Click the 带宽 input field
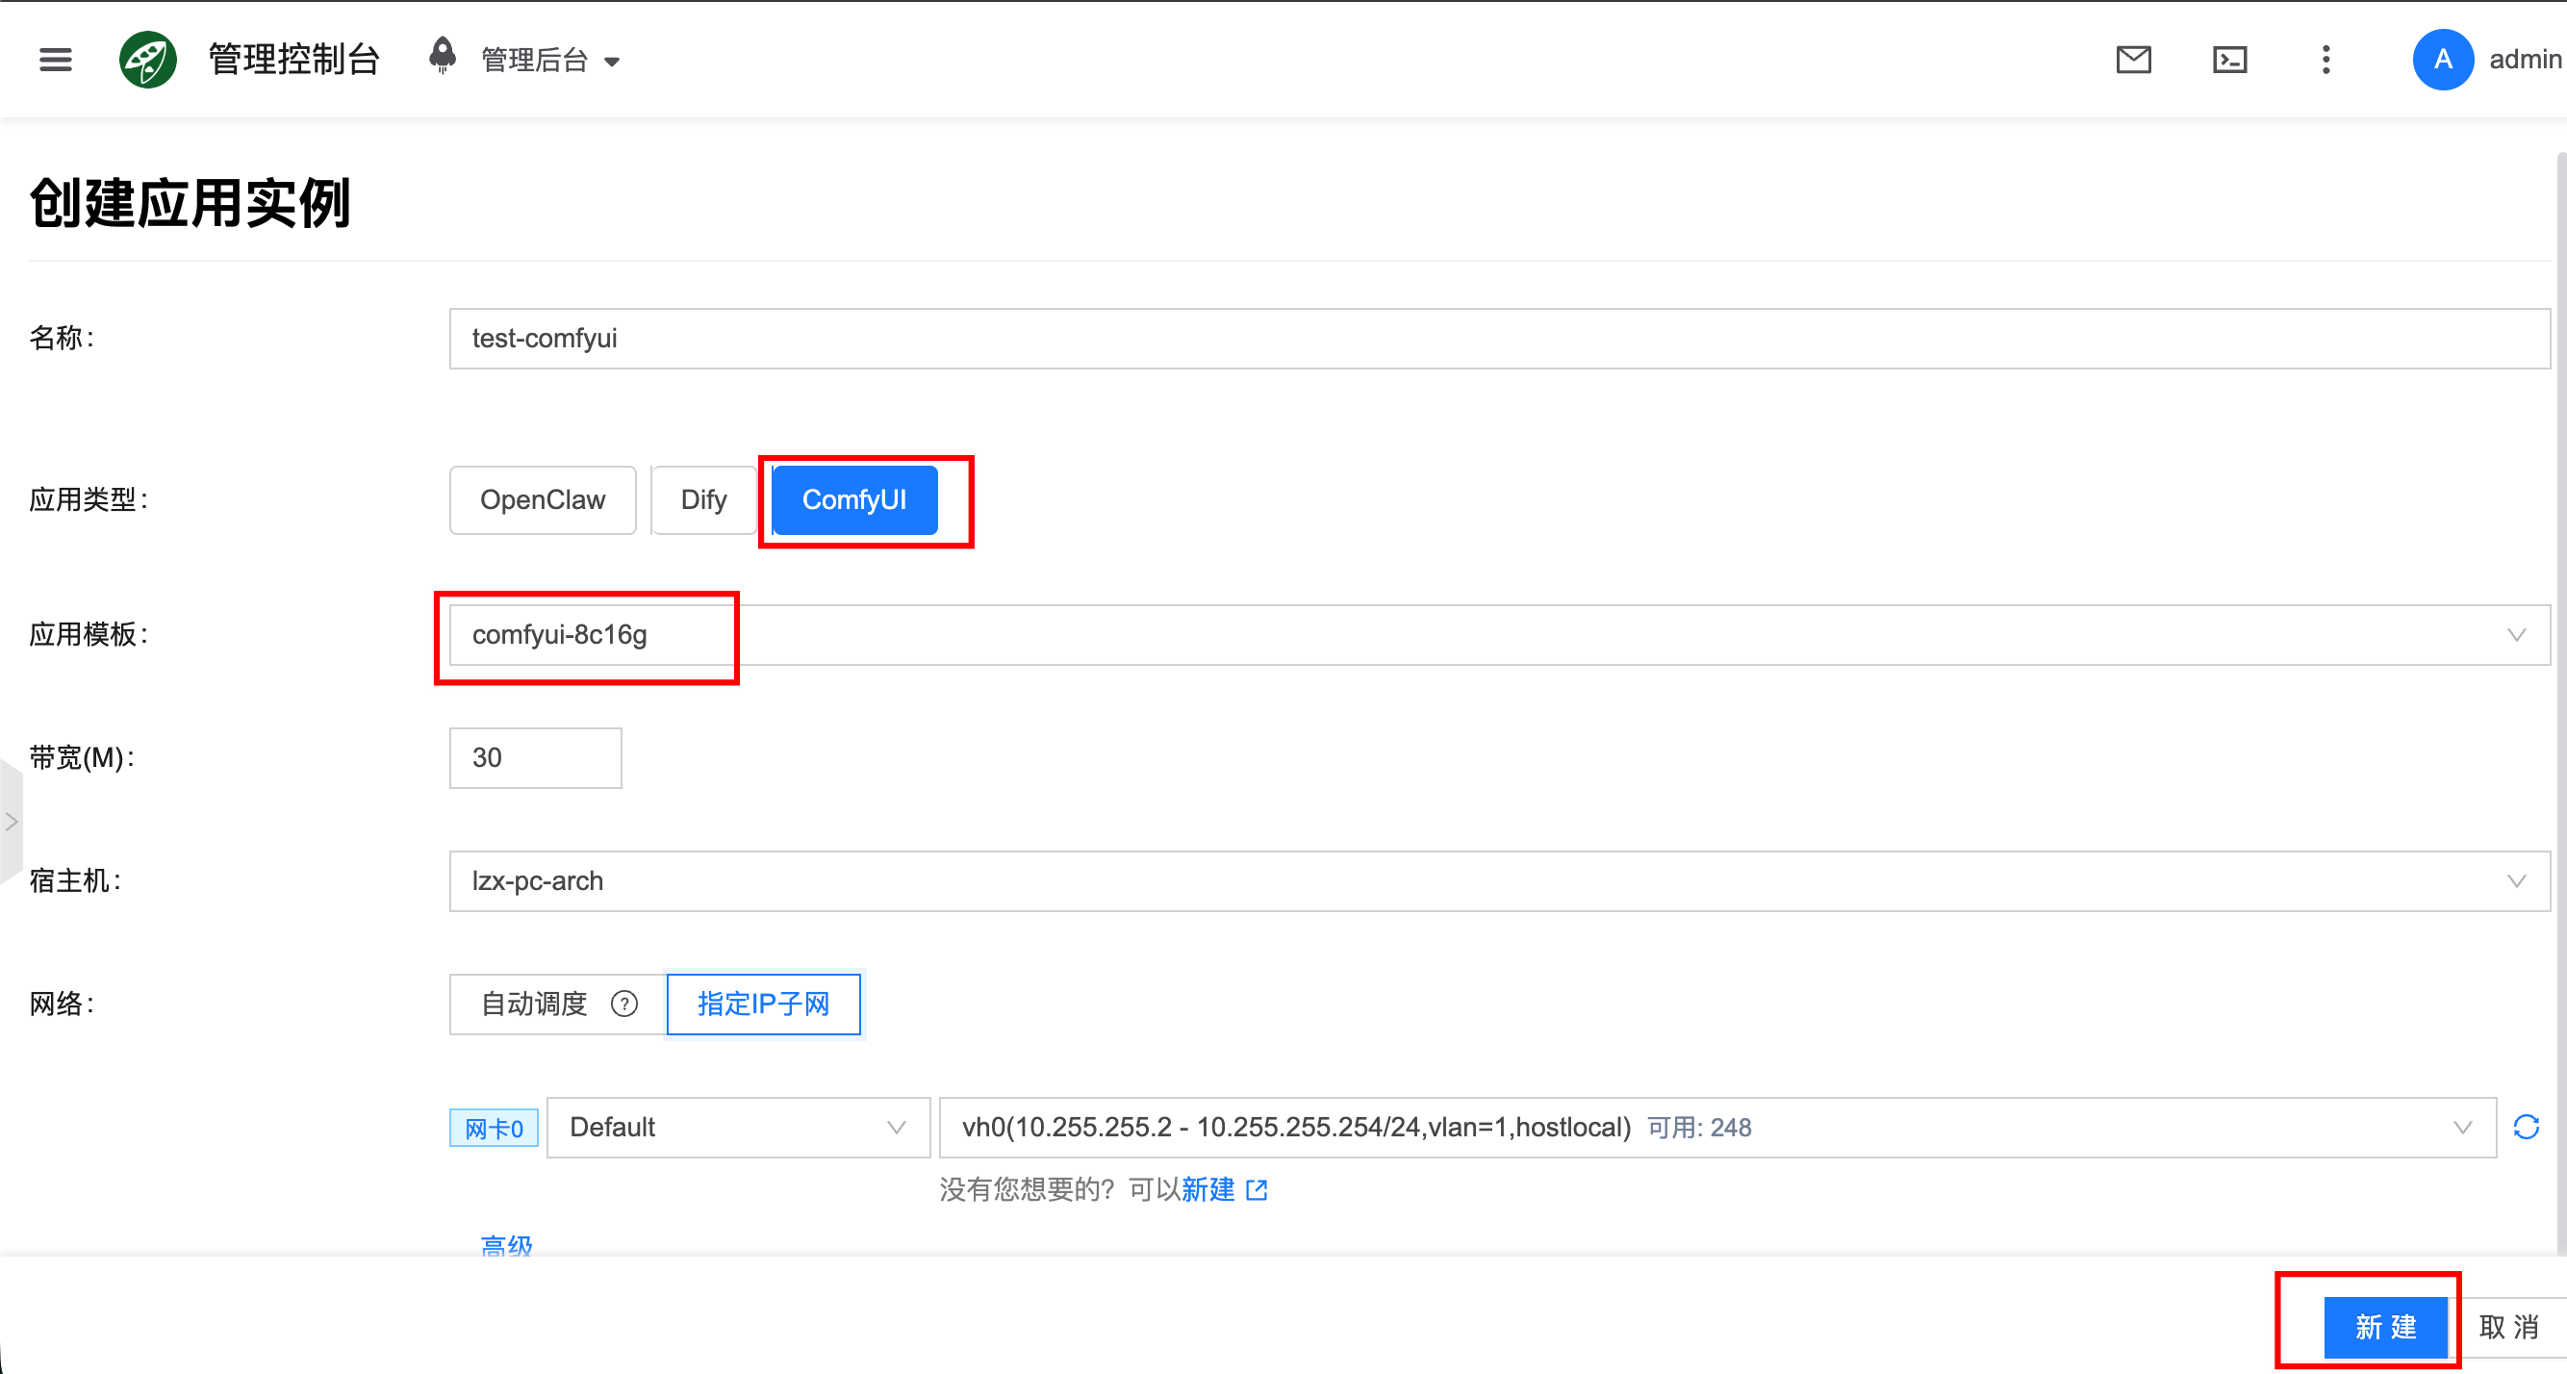2567x1374 pixels. click(535, 757)
